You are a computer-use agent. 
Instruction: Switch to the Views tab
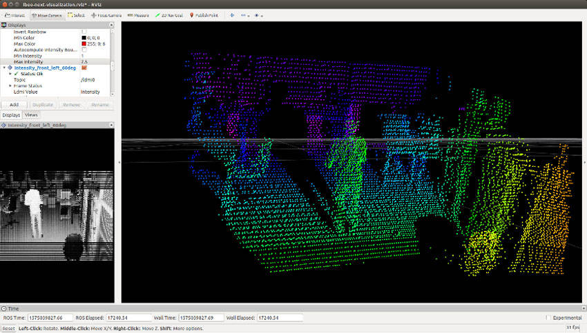(x=31, y=115)
